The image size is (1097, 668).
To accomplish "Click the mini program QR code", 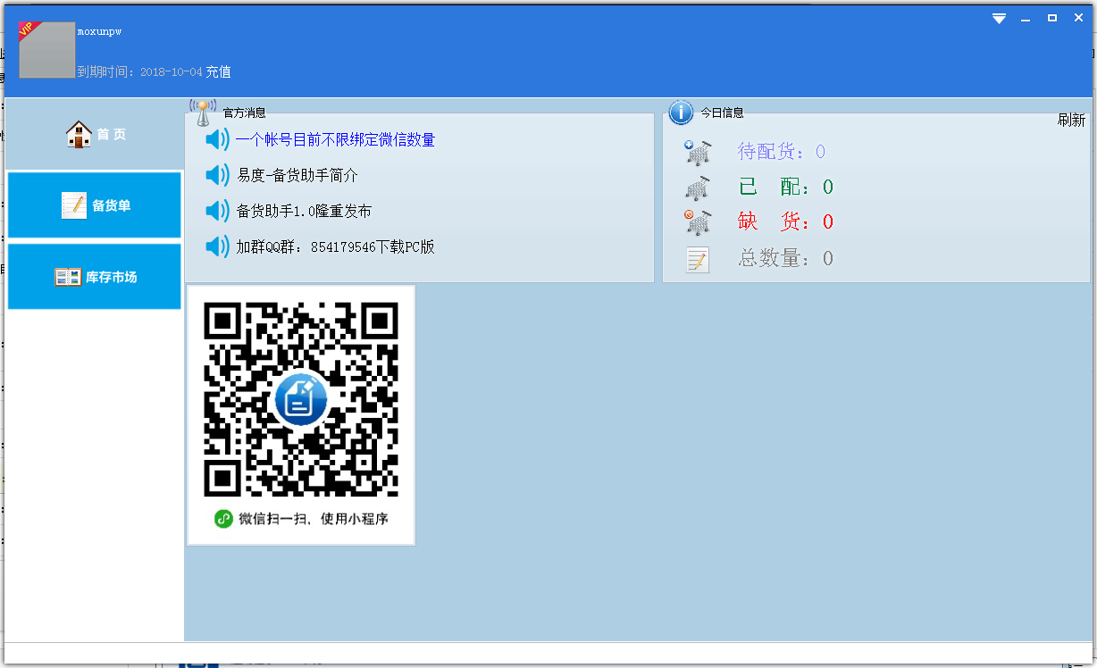I will pyautogui.click(x=300, y=402).
